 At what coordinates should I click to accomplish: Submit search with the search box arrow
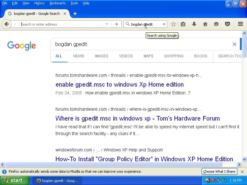click(x=164, y=24)
